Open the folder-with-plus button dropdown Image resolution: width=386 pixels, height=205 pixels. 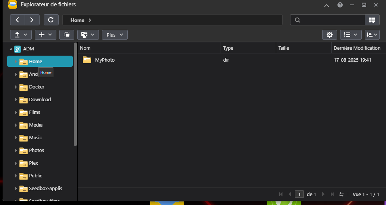coord(88,35)
